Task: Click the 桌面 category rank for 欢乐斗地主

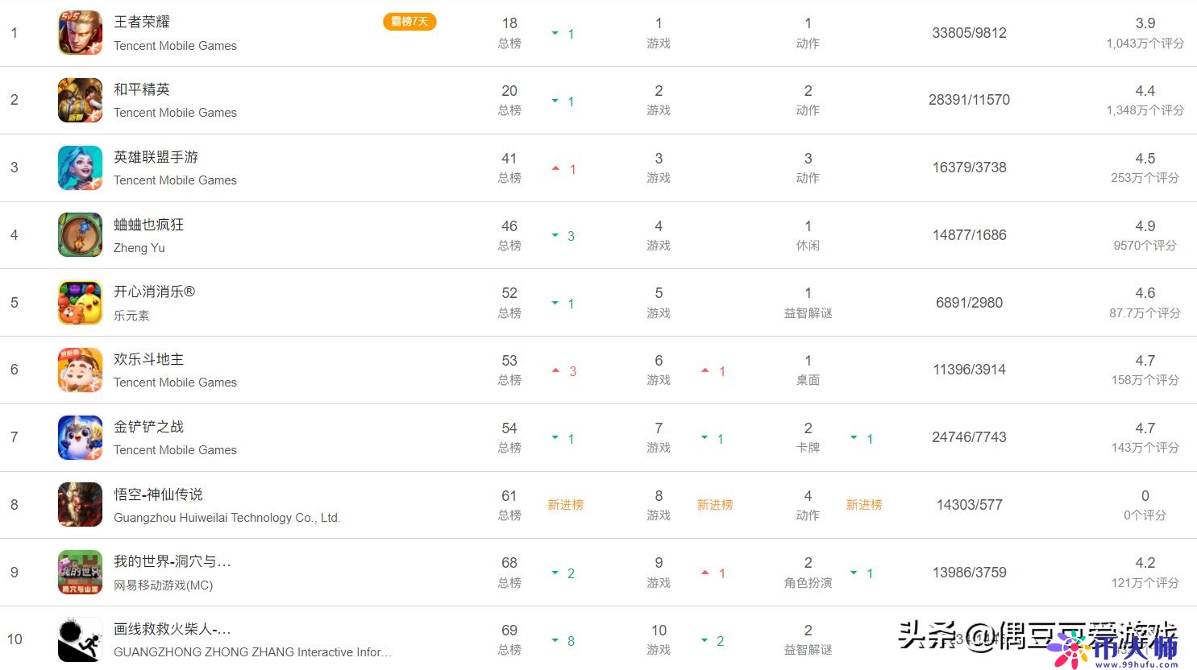Action: pos(808,370)
